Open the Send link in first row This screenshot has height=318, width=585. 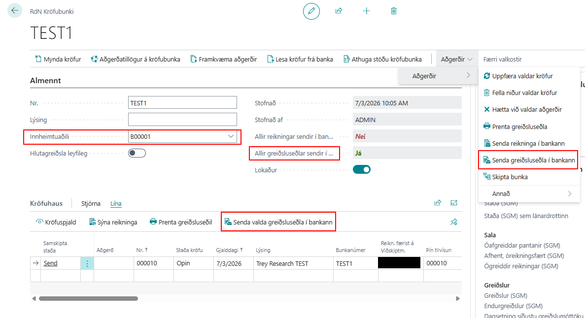tap(50, 263)
